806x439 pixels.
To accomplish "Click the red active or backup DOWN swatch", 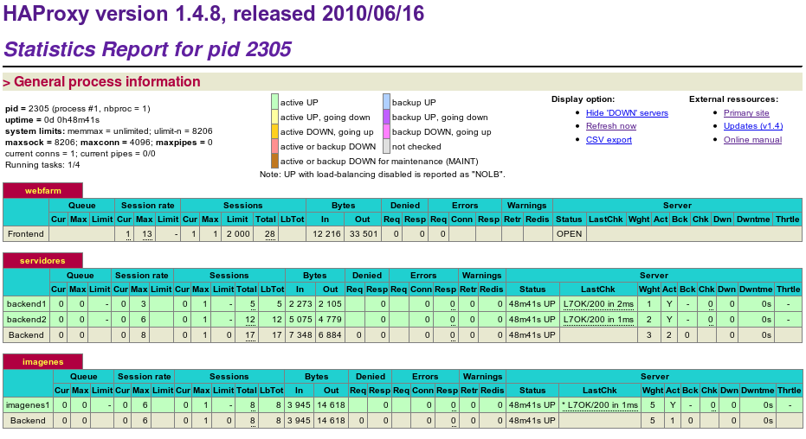I will click(275, 146).
